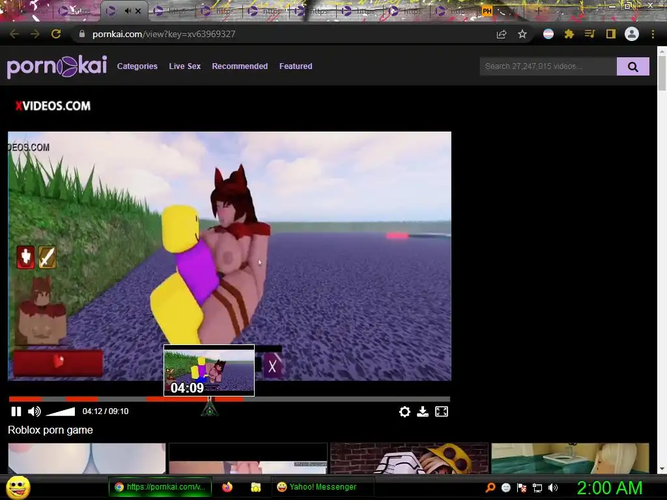This screenshot has width=667, height=500.
Task: Open the system tray volume icon
Action: coord(553,488)
